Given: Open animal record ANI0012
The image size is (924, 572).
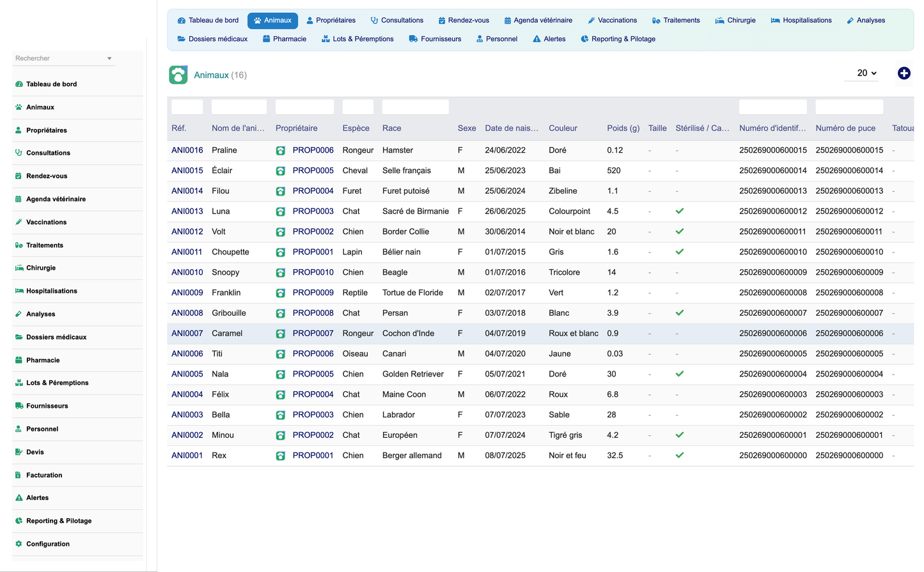Looking at the screenshot, I should 187,231.
